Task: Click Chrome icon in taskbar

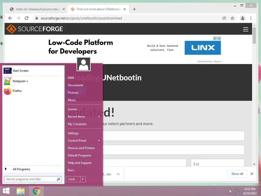Action: [36, 191]
